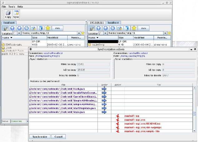
Task: Click Size column header in left pane
Action: point(39,38)
